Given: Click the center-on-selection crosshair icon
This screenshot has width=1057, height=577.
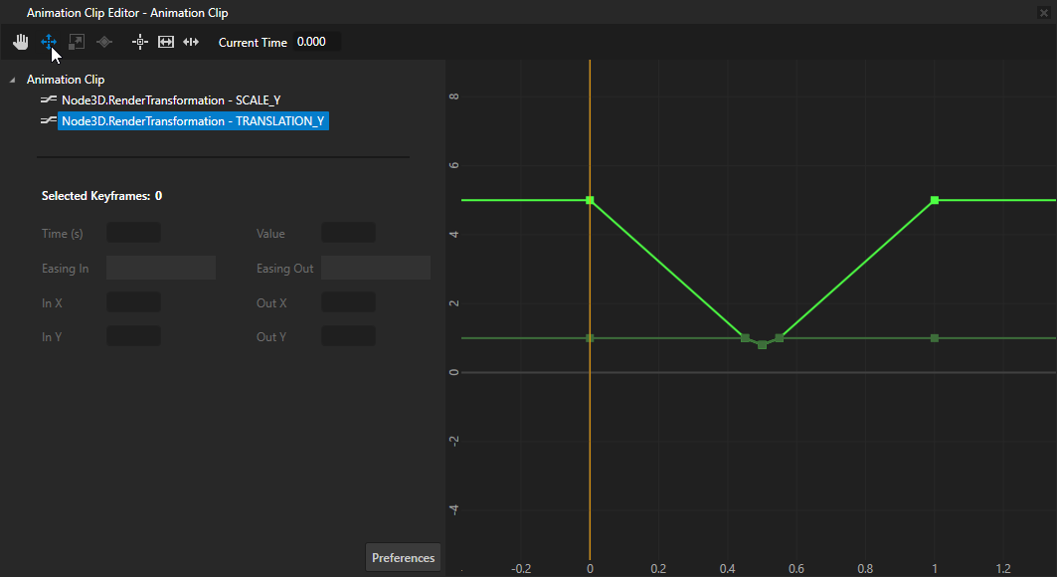Looking at the screenshot, I should 140,42.
